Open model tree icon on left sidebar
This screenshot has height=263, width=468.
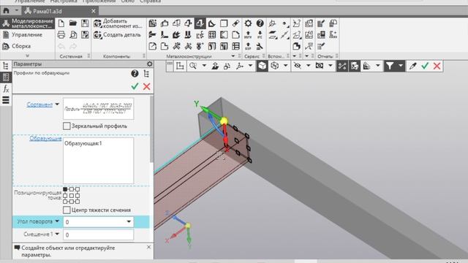(6, 66)
